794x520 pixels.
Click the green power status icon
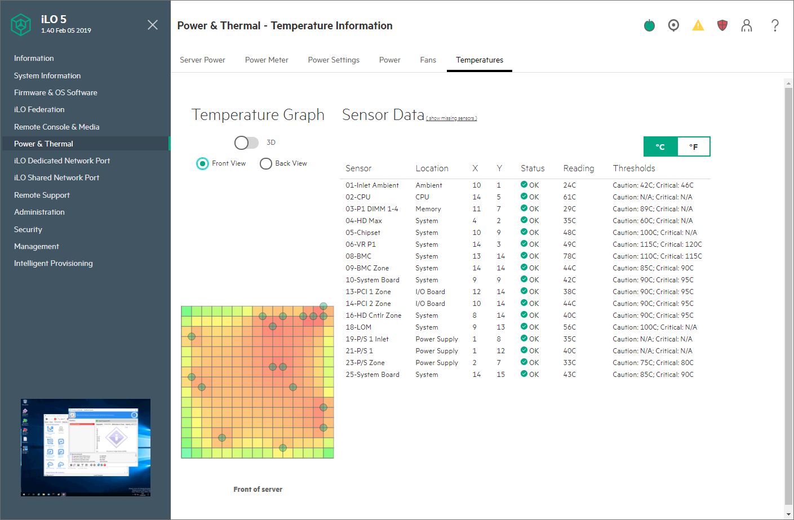point(649,25)
